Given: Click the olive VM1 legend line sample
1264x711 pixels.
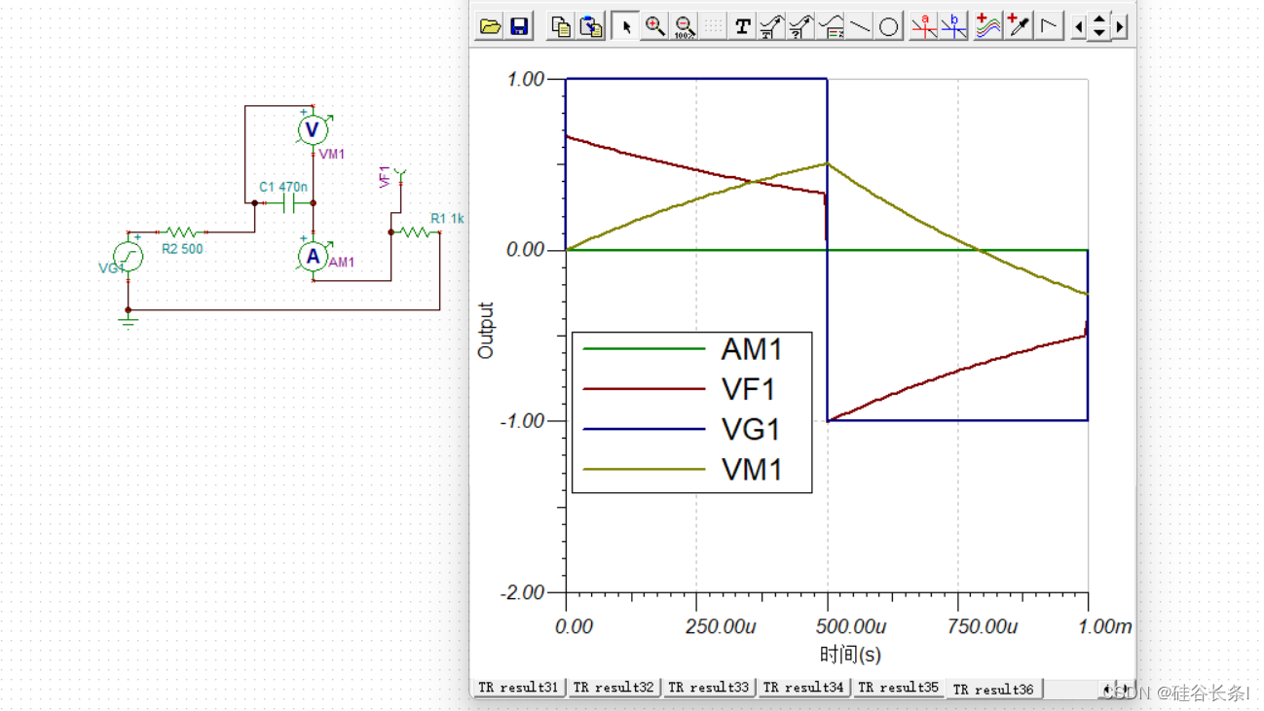Looking at the screenshot, I should coord(643,470).
